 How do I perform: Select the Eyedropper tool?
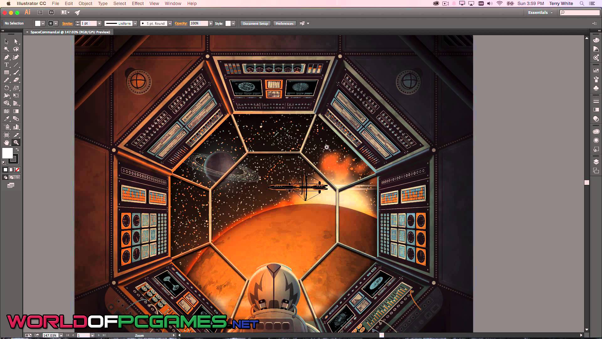point(7,119)
